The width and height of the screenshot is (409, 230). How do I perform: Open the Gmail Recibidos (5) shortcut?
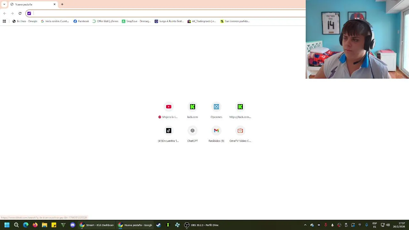[216, 134]
